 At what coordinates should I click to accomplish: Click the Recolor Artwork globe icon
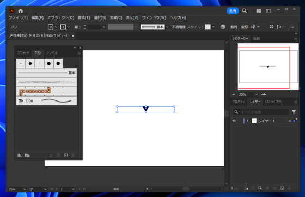[x=223, y=27]
